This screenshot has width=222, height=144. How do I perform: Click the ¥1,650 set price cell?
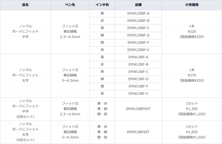click(x=192, y=132)
